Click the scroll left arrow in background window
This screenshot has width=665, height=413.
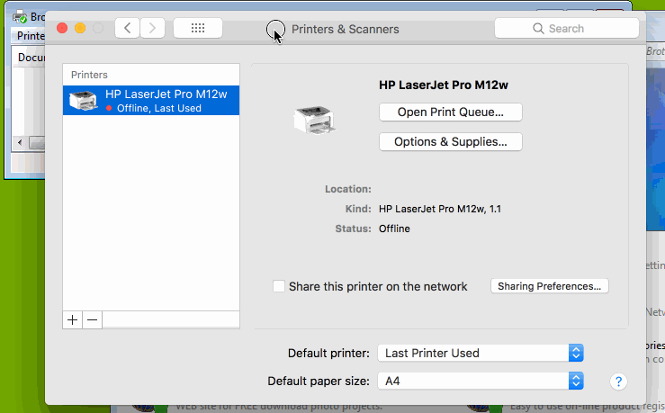pyautogui.click(x=20, y=142)
